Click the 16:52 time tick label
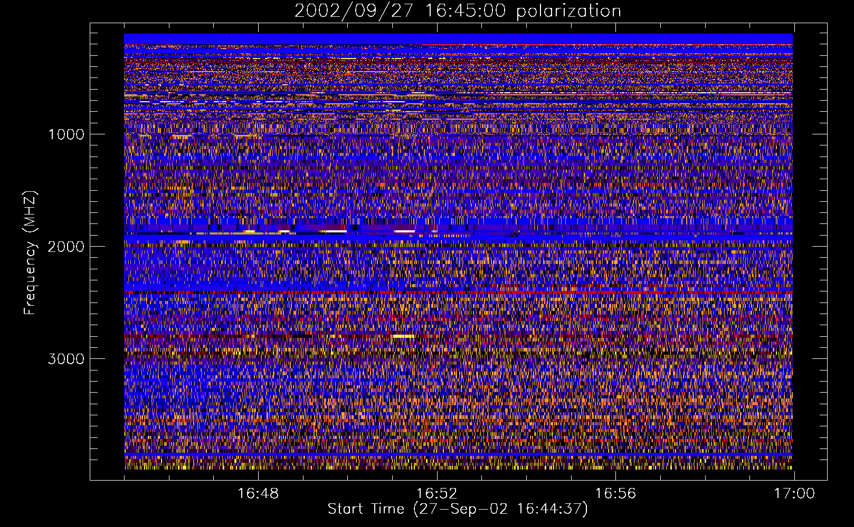Screen dimensions: 854x527 [x=437, y=494]
